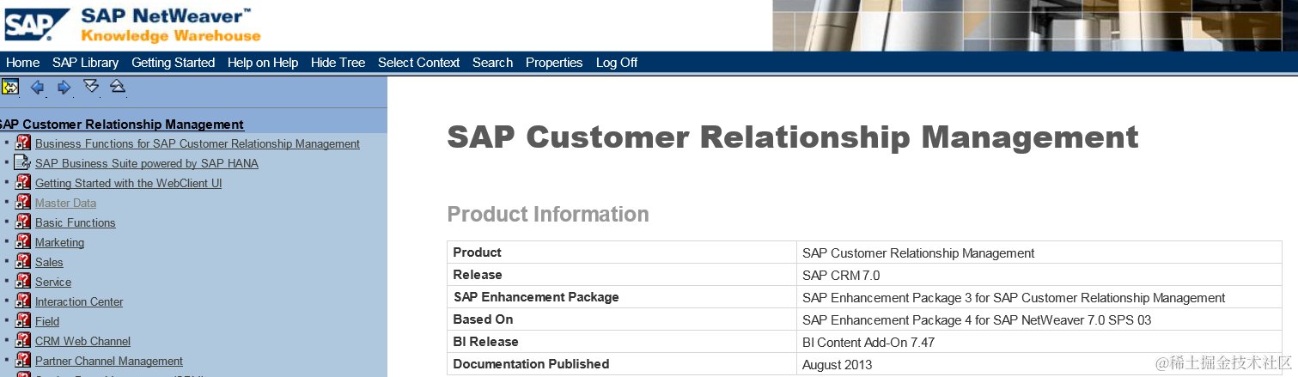Open Business Functions for SAP Customer Relationship Management link
Viewport: 1298px width, 377px height.
point(198,143)
